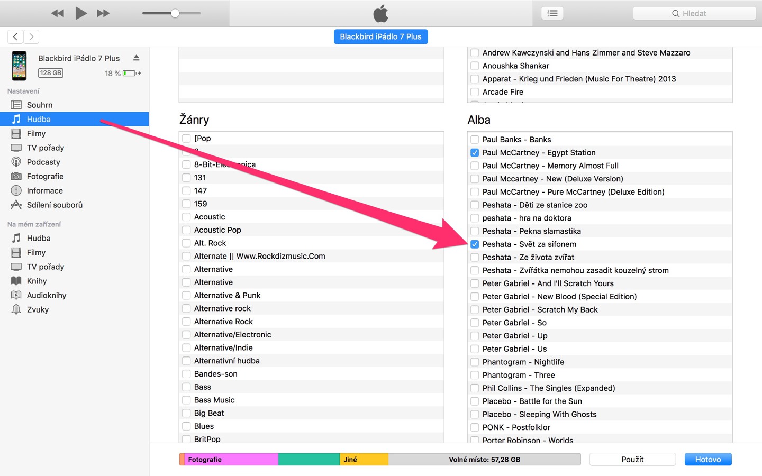Click the TV pořady screen icon under Na mém zařízení
The width and height of the screenshot is (762, 476).
[16, 267]
